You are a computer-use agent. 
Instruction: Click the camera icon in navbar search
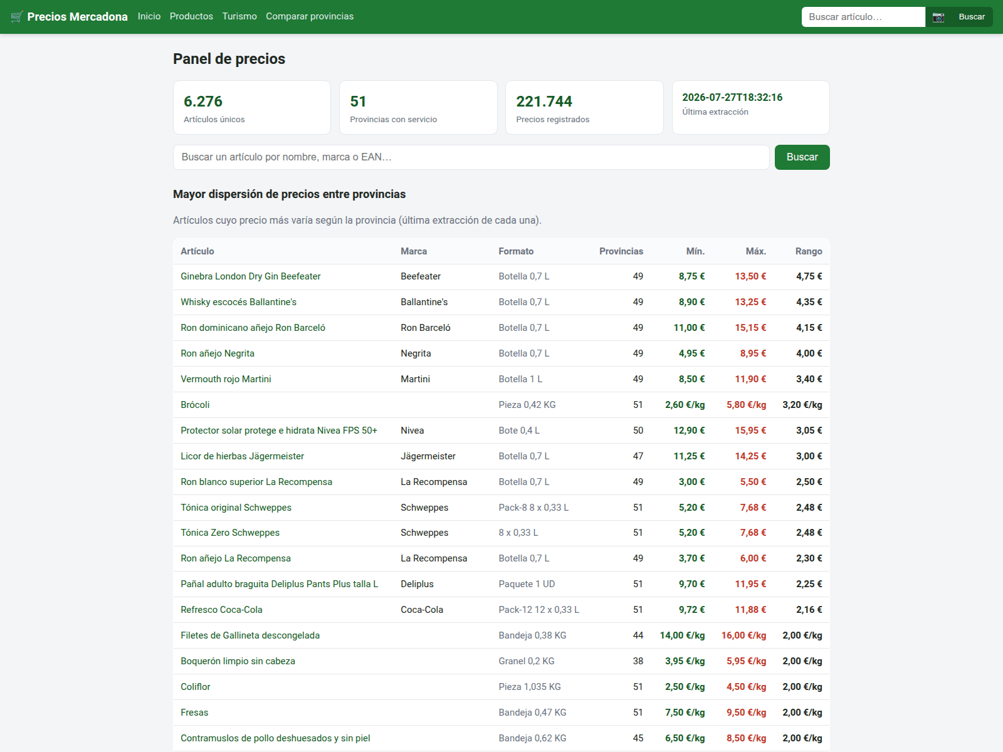point(938,17)
